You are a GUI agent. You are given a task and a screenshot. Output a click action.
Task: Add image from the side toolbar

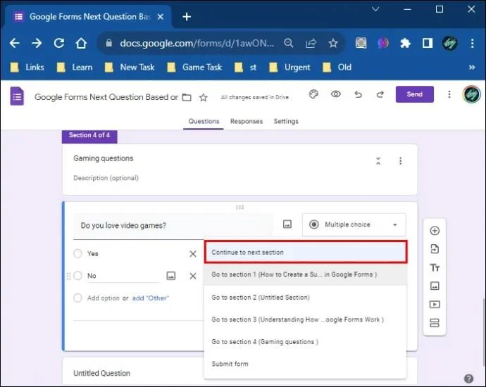click(x=435, y=286)
